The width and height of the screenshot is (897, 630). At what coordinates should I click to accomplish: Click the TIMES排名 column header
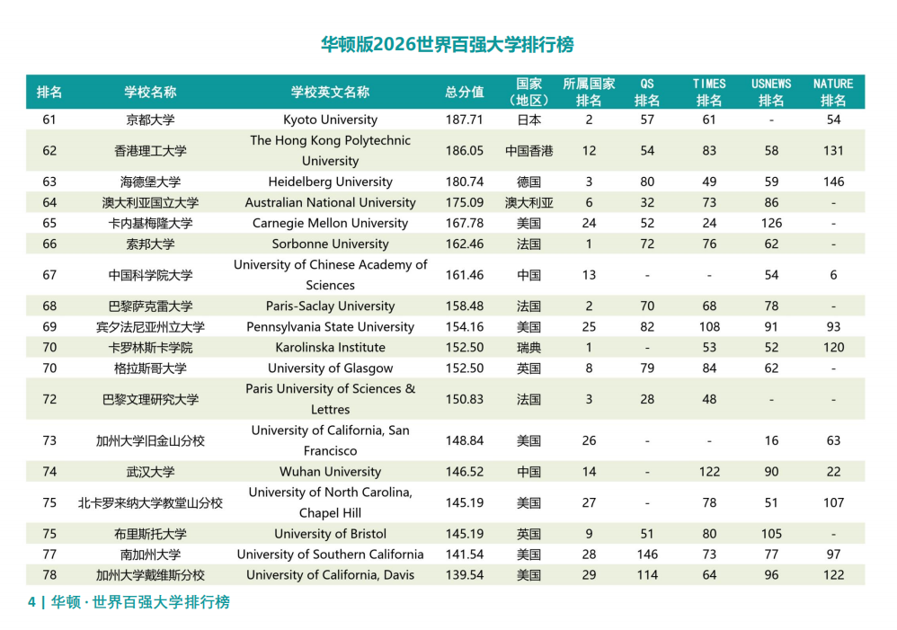click(x=709, y=92)
